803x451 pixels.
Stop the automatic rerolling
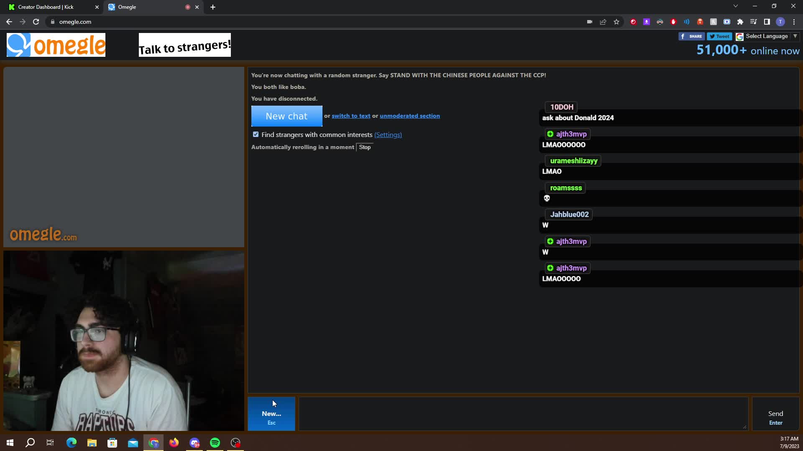coord(365,147)
